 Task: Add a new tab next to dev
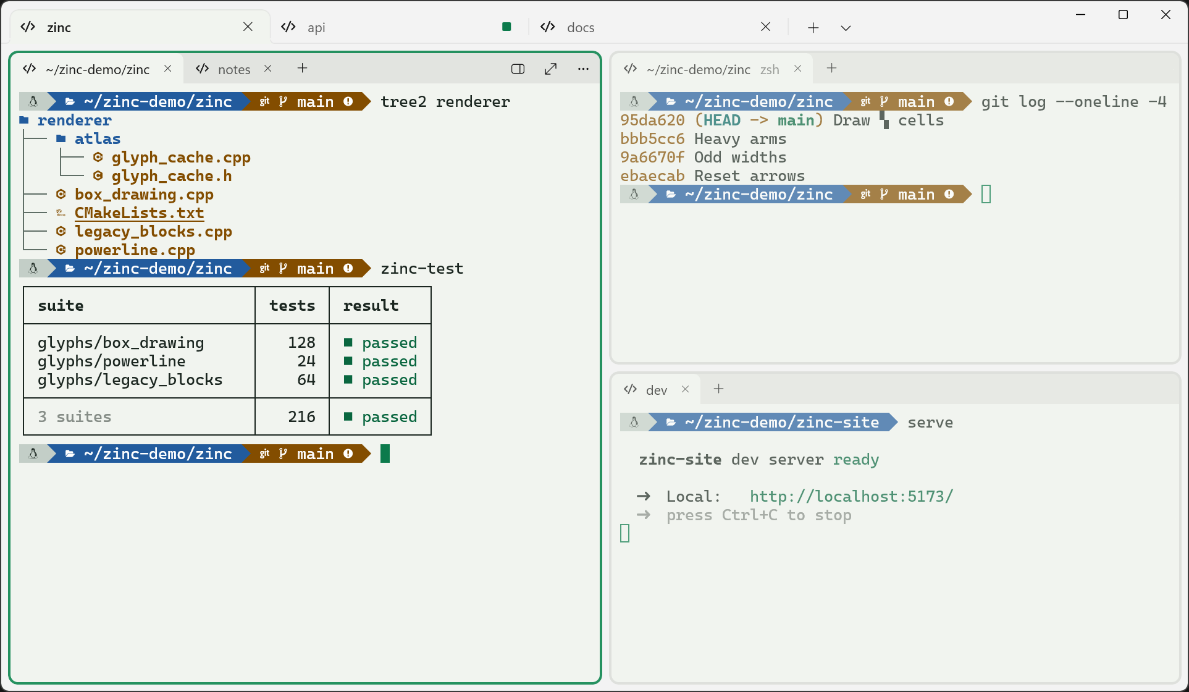click(718, 389)
